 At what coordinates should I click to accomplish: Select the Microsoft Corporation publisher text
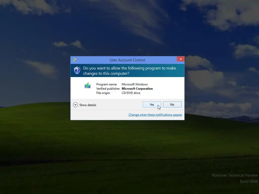(x=137, y=89)
